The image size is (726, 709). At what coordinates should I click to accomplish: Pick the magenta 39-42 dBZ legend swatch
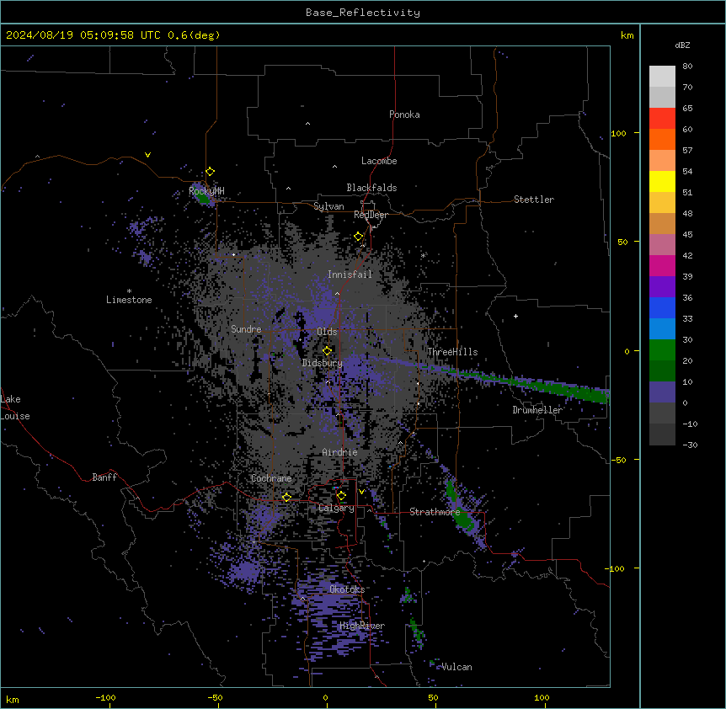pyautogui.click(x=662, y=265)
